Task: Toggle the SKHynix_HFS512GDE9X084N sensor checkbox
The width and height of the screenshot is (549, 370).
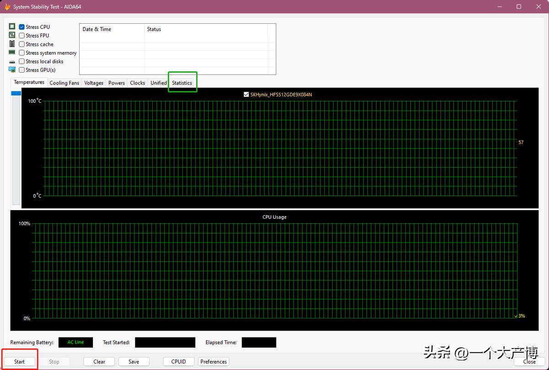Action: click(246, 94)
